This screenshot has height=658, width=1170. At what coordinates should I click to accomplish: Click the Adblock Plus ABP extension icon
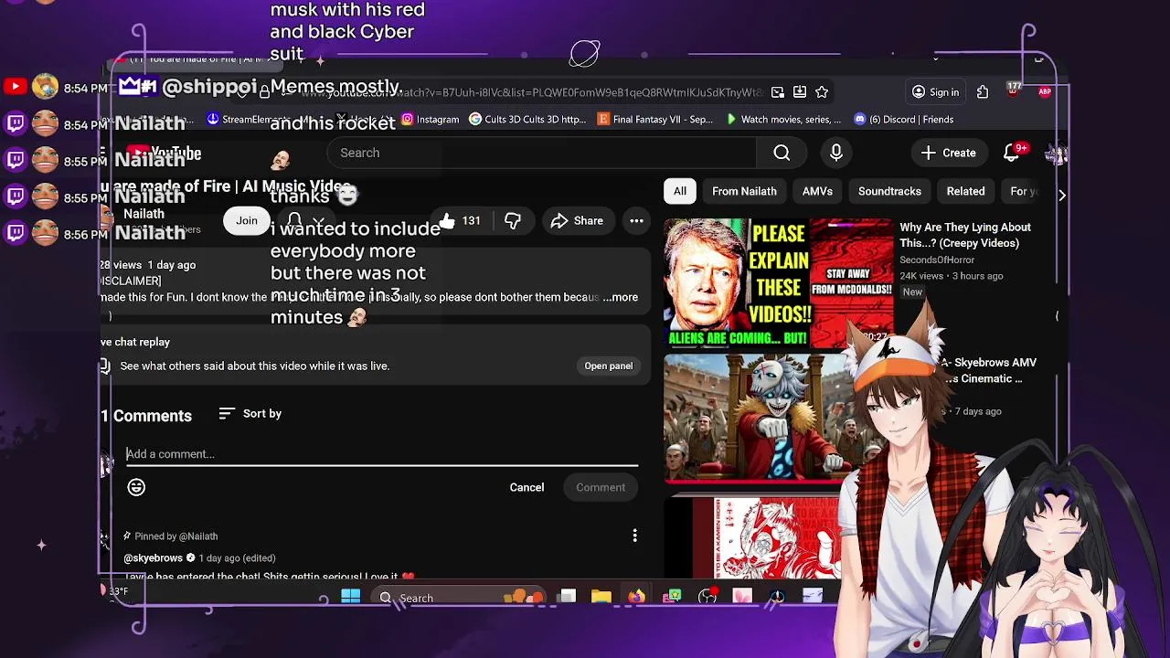[1045, 91]
